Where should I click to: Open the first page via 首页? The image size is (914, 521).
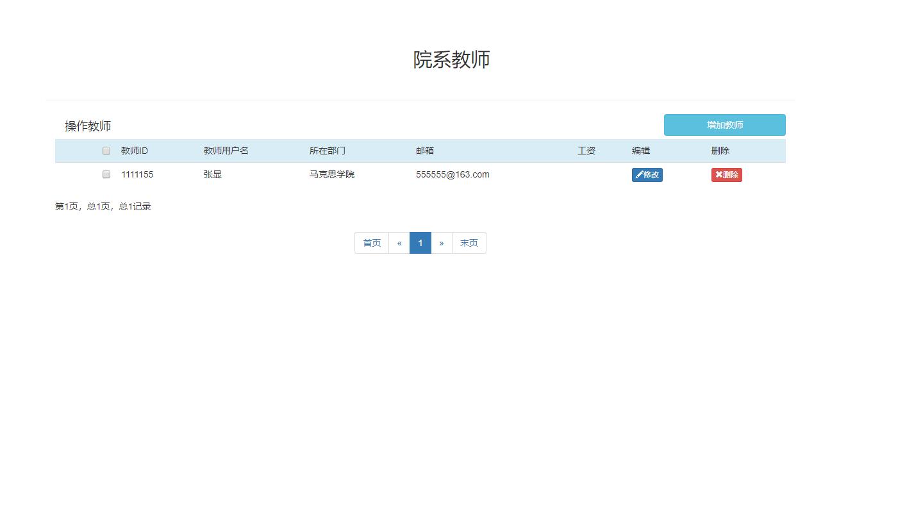371,243
